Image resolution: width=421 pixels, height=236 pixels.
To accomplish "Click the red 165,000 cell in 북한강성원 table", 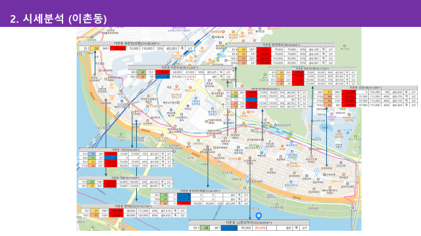I will 118,49.
